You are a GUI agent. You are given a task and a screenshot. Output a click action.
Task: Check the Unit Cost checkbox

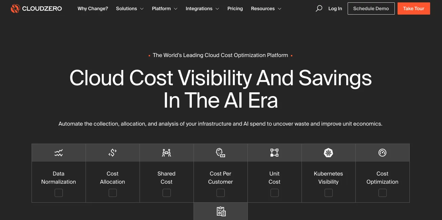274,193
